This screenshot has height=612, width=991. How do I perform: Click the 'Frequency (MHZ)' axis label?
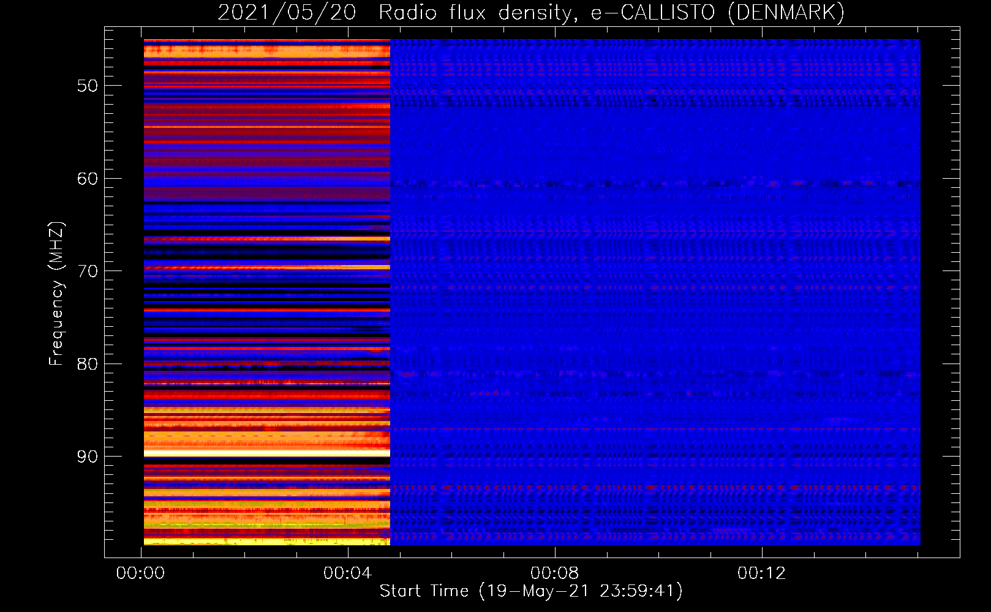pos(56,294)
